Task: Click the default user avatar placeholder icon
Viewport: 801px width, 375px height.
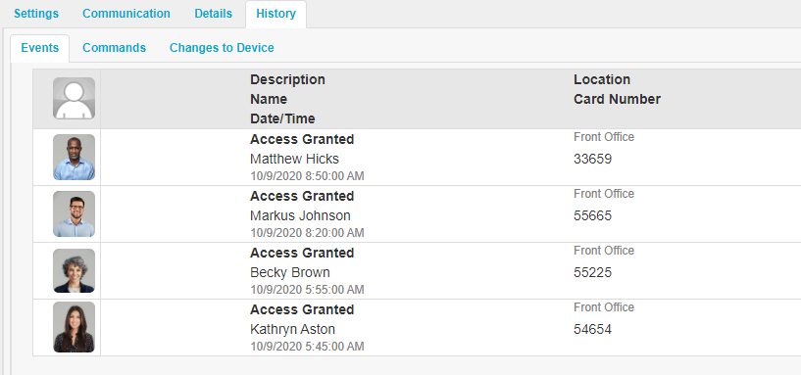Action: point(74,99)
